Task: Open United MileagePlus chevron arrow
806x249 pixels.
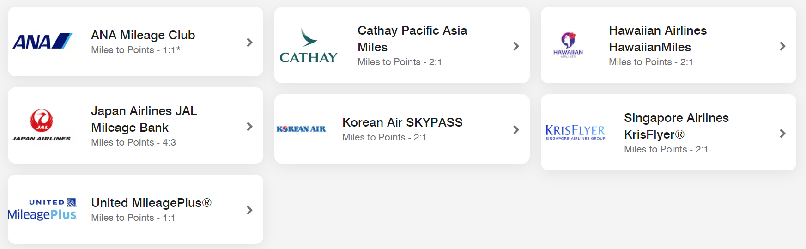Action: (249, 210)
